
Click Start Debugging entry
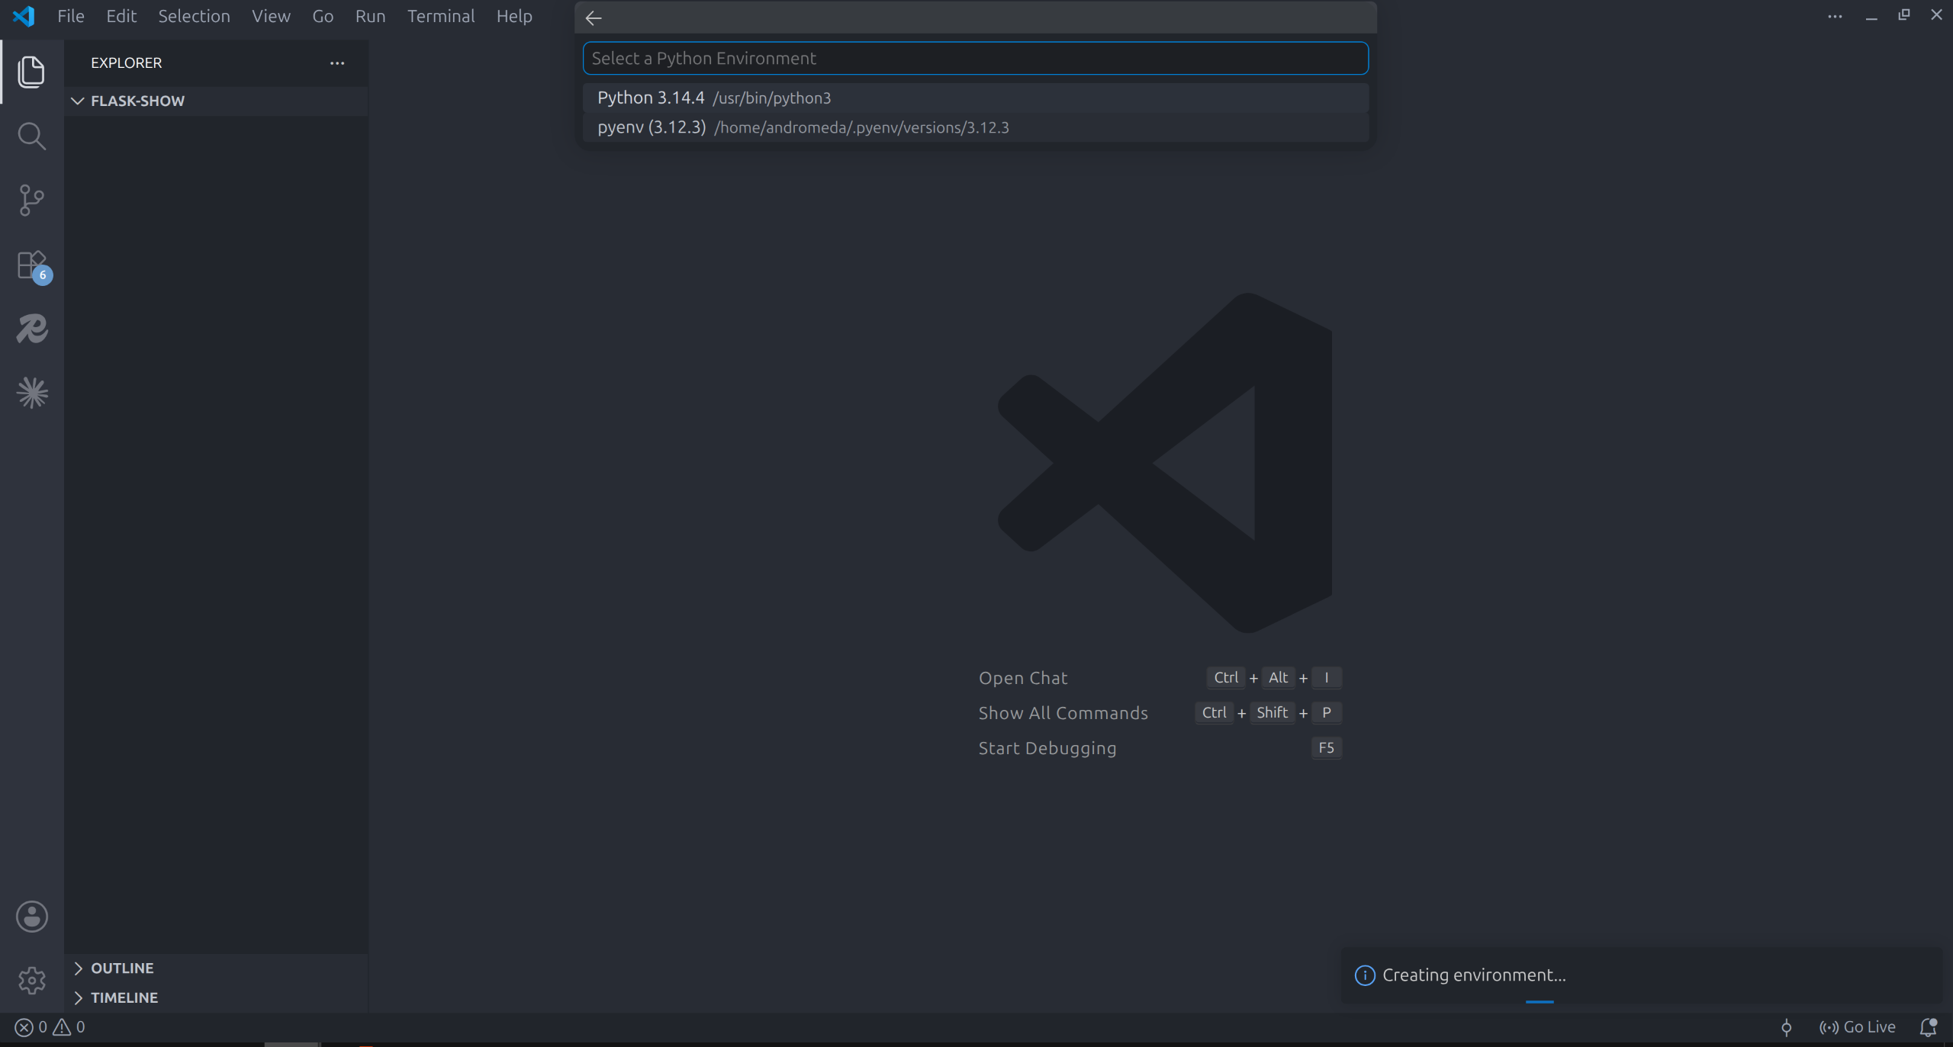click(1047, 748)
